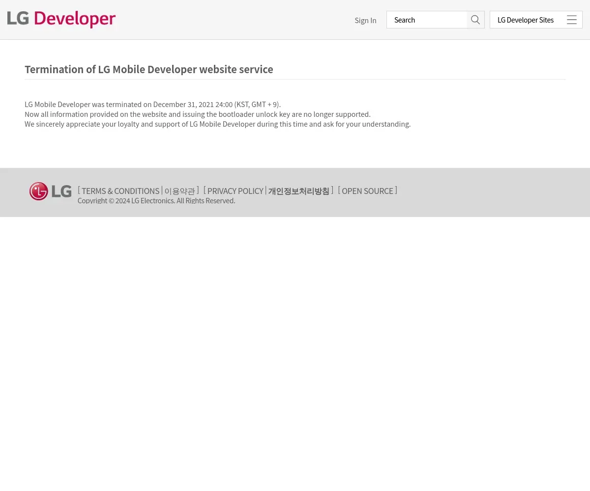Open the 이용약관 link
This screenshot has height=491, width=590.
click(179, 191)
